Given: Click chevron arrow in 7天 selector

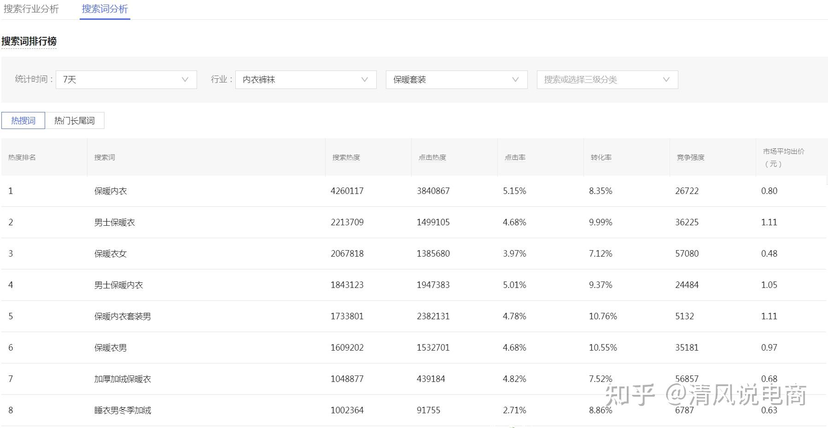Looking at the screenshot, I should 185,80.
